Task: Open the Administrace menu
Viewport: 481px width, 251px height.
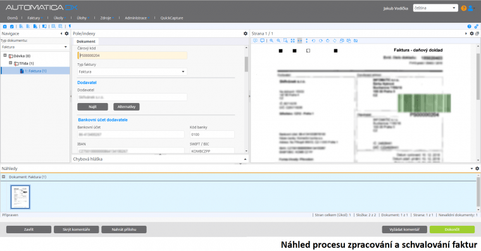Action: pos(136,18)
